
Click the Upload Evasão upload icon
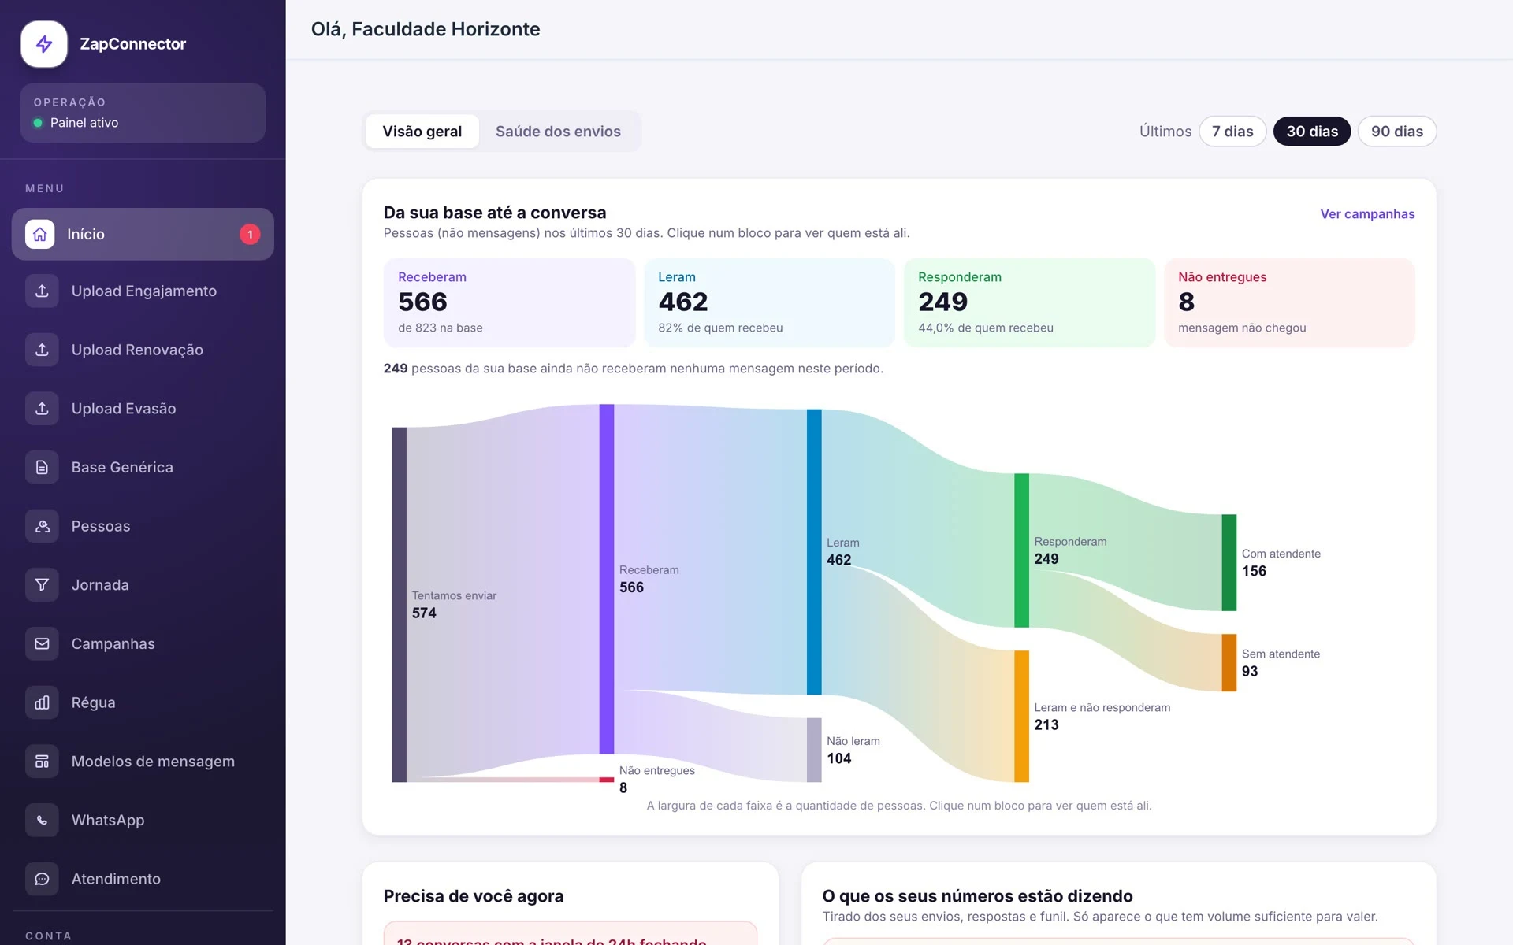[42, 408]
